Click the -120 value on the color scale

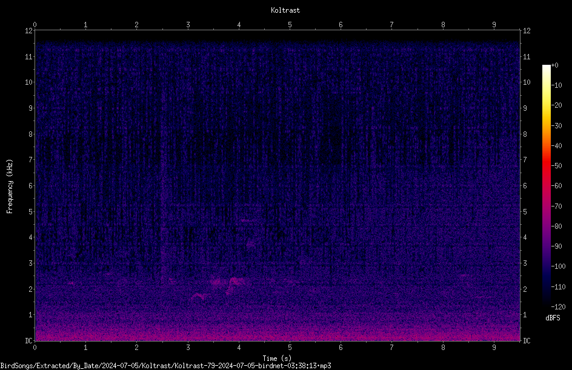pos(559,307)
